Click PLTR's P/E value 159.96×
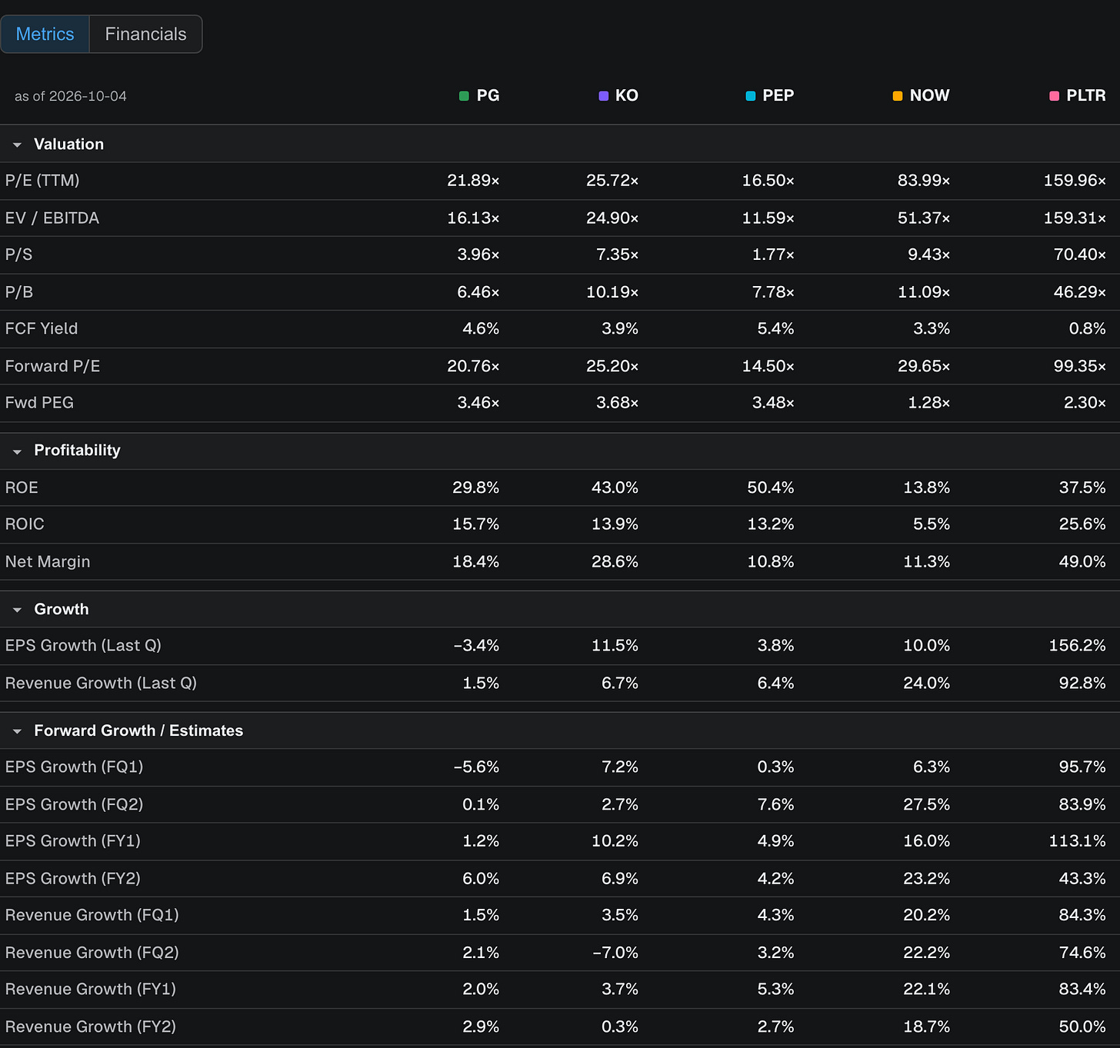 (x=1075, y=181)
